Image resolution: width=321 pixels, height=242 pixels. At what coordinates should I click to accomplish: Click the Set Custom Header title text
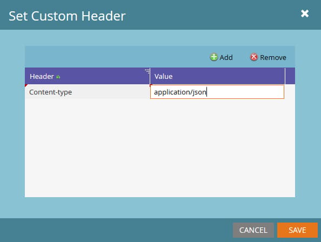pyautogui.click(x=67, y=16)
